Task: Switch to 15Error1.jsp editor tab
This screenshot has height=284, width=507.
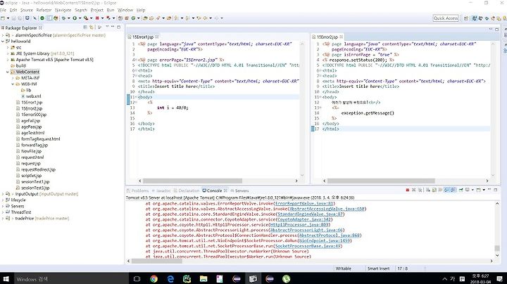Action: click(142, 37)
